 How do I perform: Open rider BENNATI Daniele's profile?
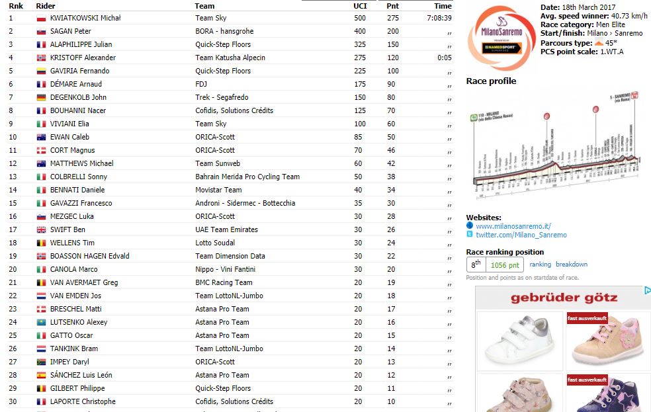pos(77,190)
